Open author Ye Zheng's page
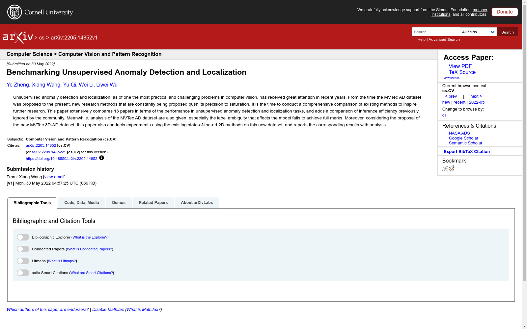The height and width of the screenshot is (329, 527). [18, 85]
